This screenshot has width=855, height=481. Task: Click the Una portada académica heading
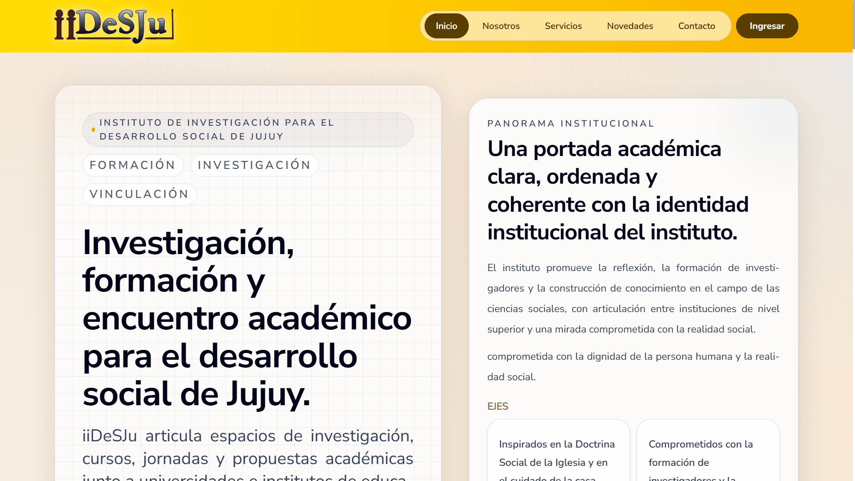pos(618,190)
